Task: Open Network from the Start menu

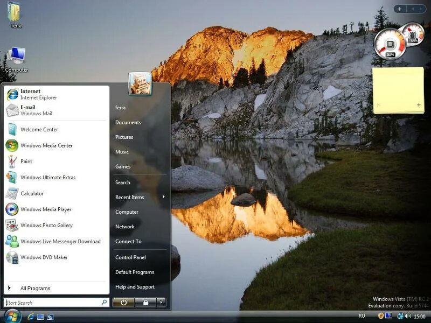Action: pyautogui.click(x=125, y=227)
